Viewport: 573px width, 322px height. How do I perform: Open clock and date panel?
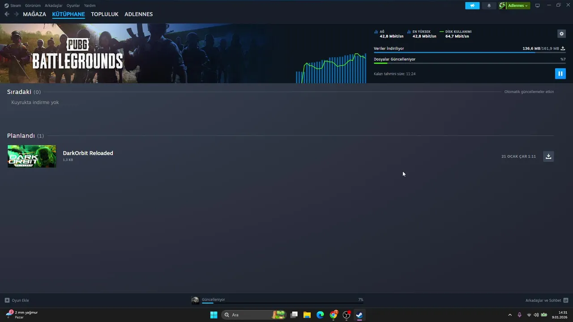click(x=560, y=315)
